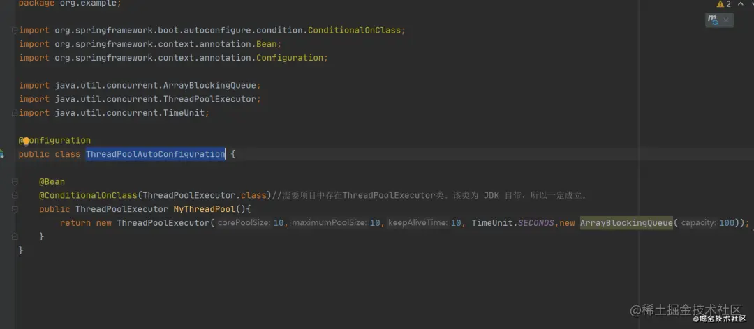Click the corePoolSize parameter hint

coord(244,223)
